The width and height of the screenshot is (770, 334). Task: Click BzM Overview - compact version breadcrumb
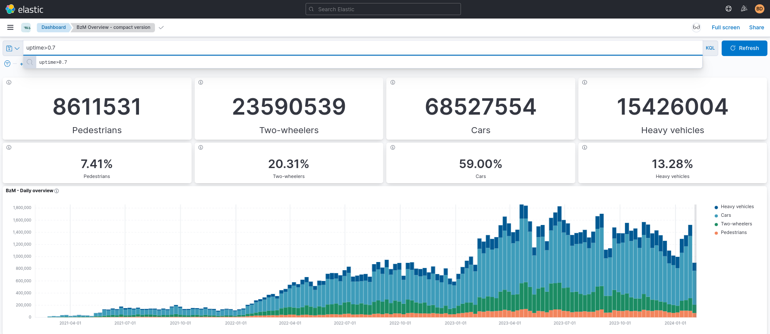coord(113,28)
